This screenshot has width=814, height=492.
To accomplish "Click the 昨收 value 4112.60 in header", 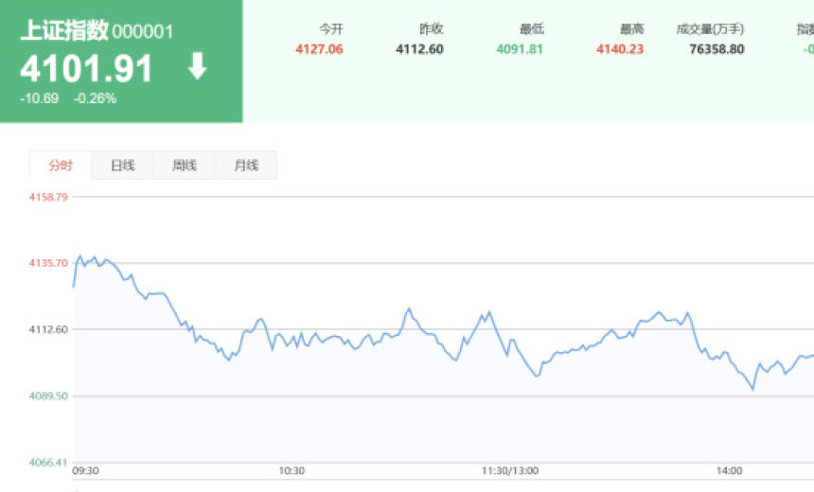I will click(x=419, y=49).
